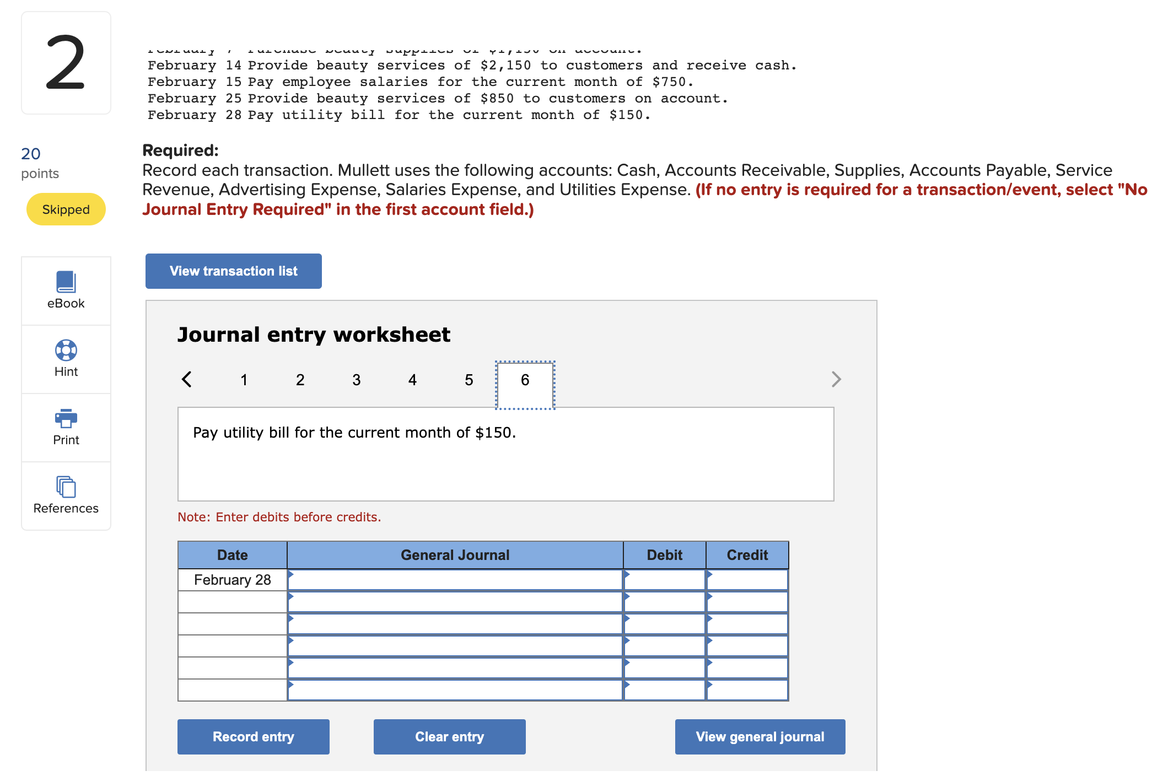Open second row General Journal account dropdown

[455, 602]
